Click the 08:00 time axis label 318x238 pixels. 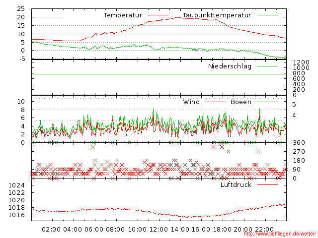tap(115, 230)
